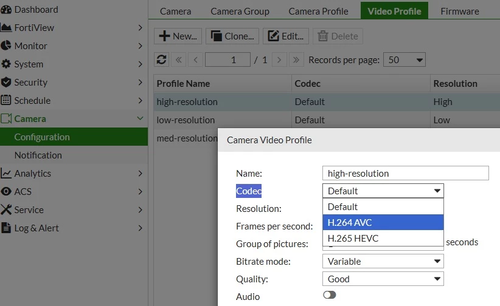
Task: Open the Records per page dropdown
Action: point(405,59)
